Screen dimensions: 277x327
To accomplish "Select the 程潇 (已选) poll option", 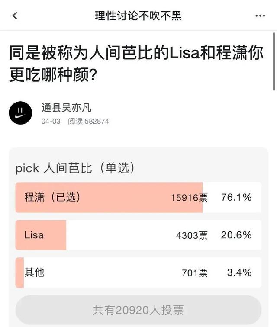I will tap(138, 197).
